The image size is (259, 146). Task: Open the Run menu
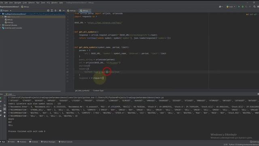click(x=38, y=3)
